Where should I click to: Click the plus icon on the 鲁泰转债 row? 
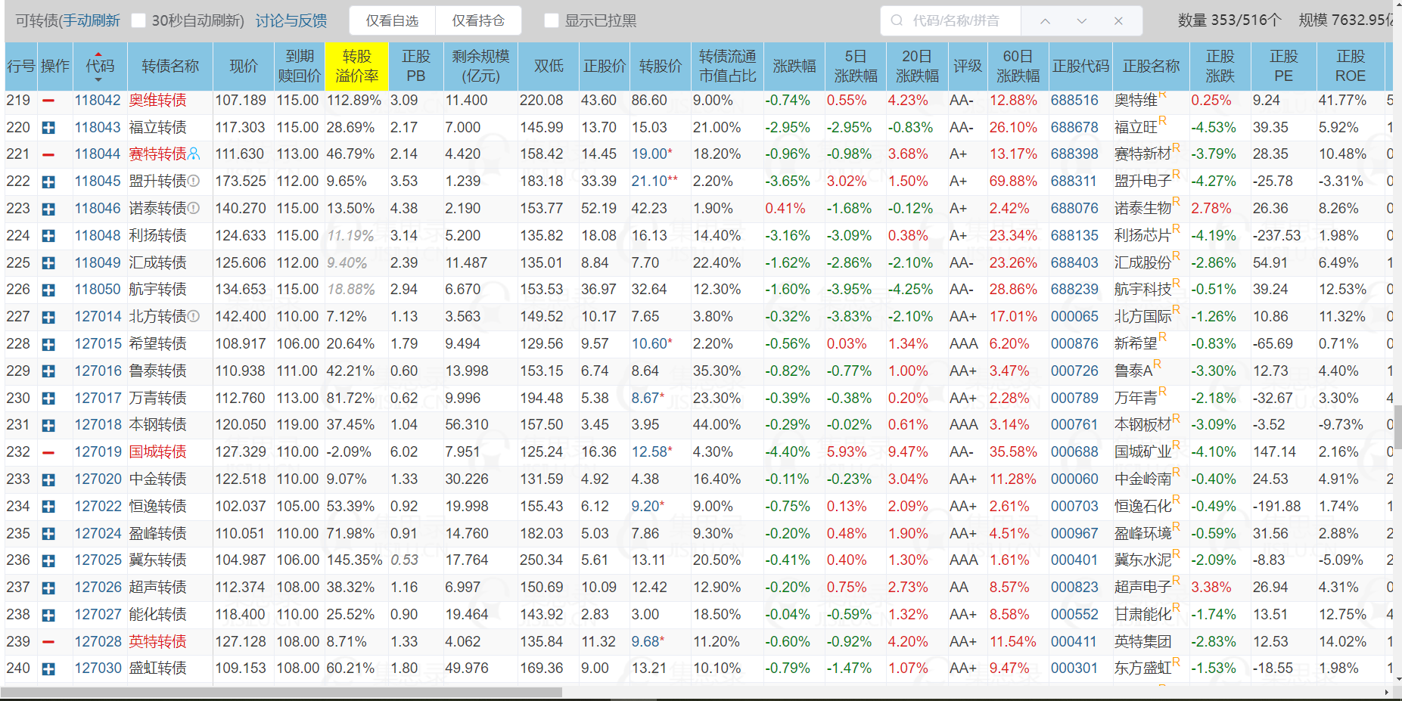point(48,371)
